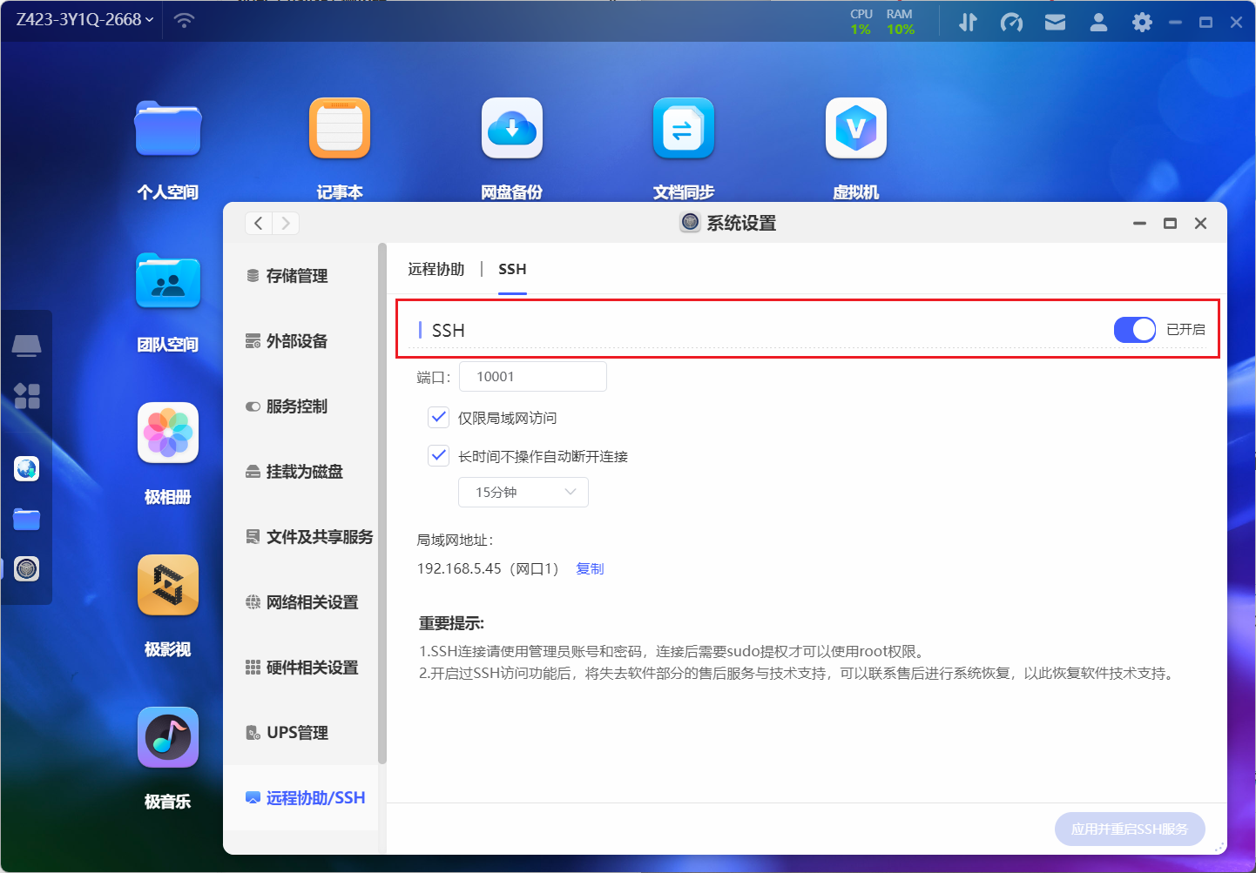Viewport: 1256px width, 873px height.
Task: Click the performance gauge icon in top bar
Action: coord(1011,22)
